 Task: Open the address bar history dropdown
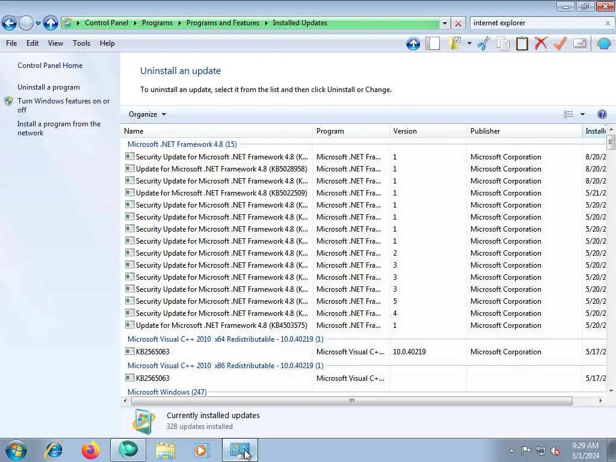(x=445, y=23)
